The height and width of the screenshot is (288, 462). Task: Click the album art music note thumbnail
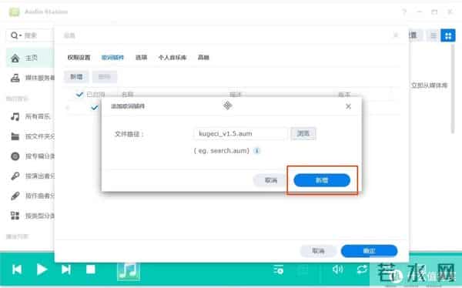pos(129,270)
